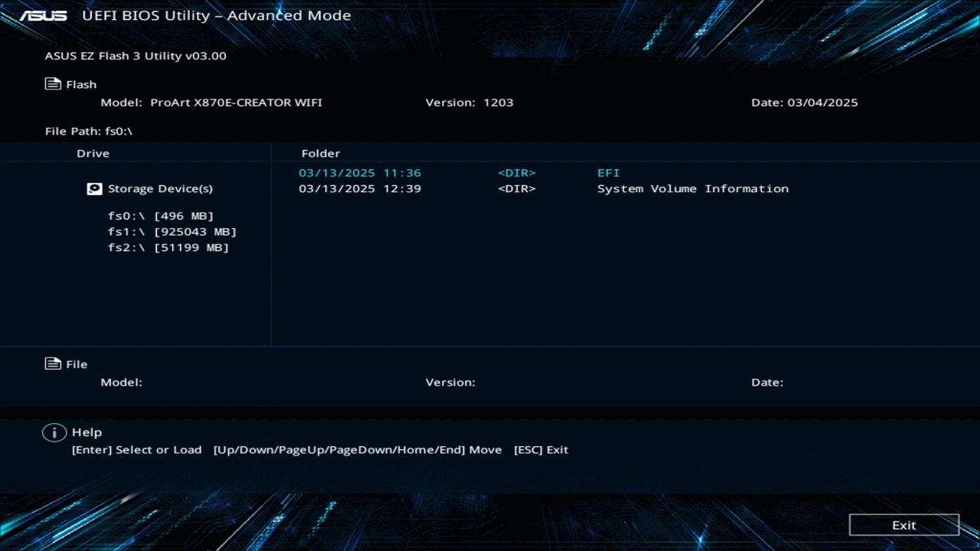This screenshot has width=980, height=551.
Task: Open the EFI folder
Action: 609,173
